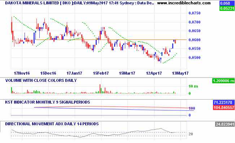
Task: Select the 15Feb17 date axis label
Action: tap(101, 73)
